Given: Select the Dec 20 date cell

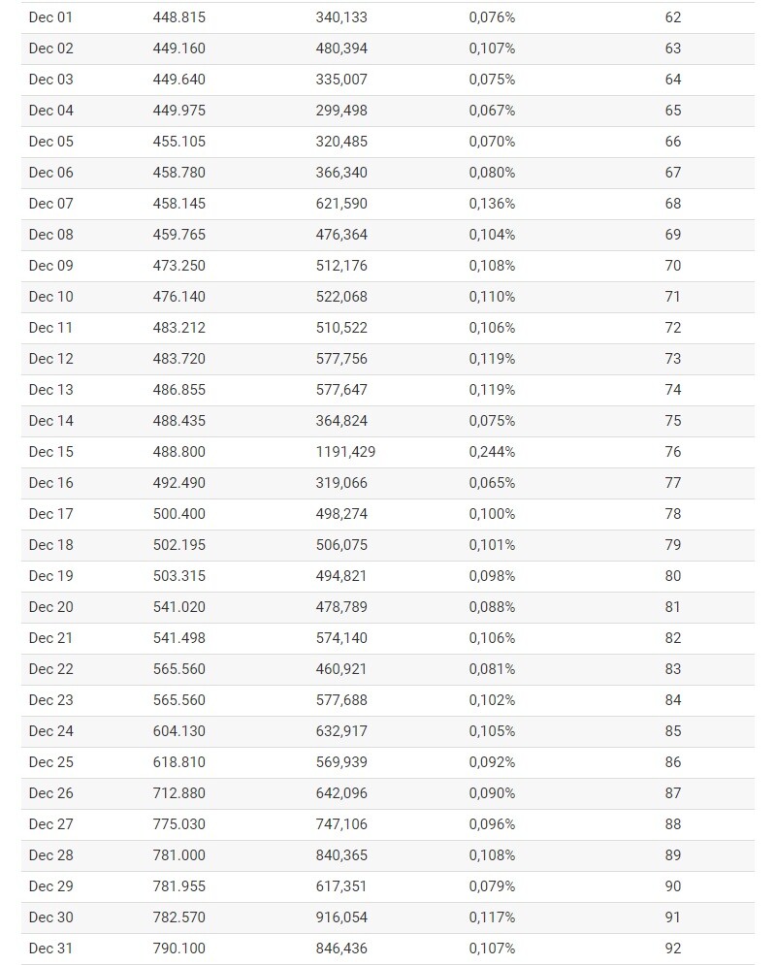Looking at the screenshot, I should 50,607.
